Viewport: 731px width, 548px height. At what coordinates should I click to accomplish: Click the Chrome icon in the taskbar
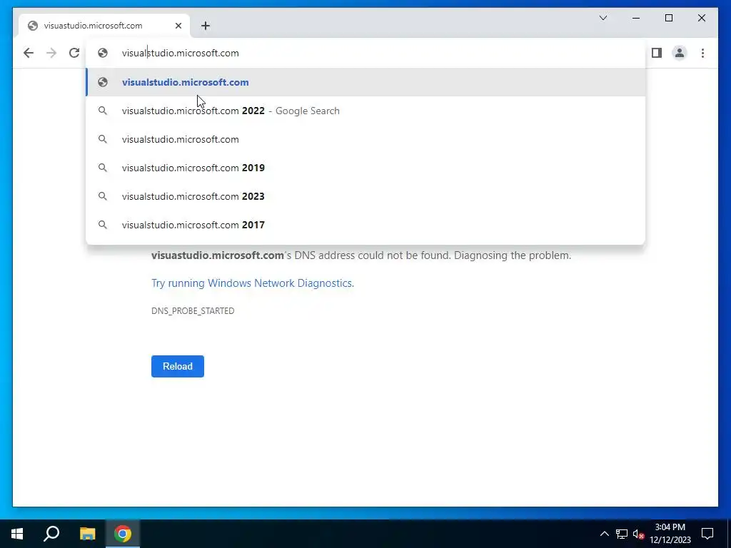(x=123, y=534)
